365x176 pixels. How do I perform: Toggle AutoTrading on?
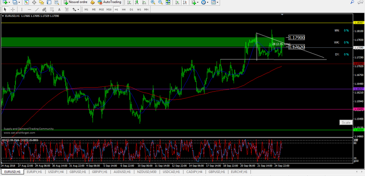[x=109, y=2]
